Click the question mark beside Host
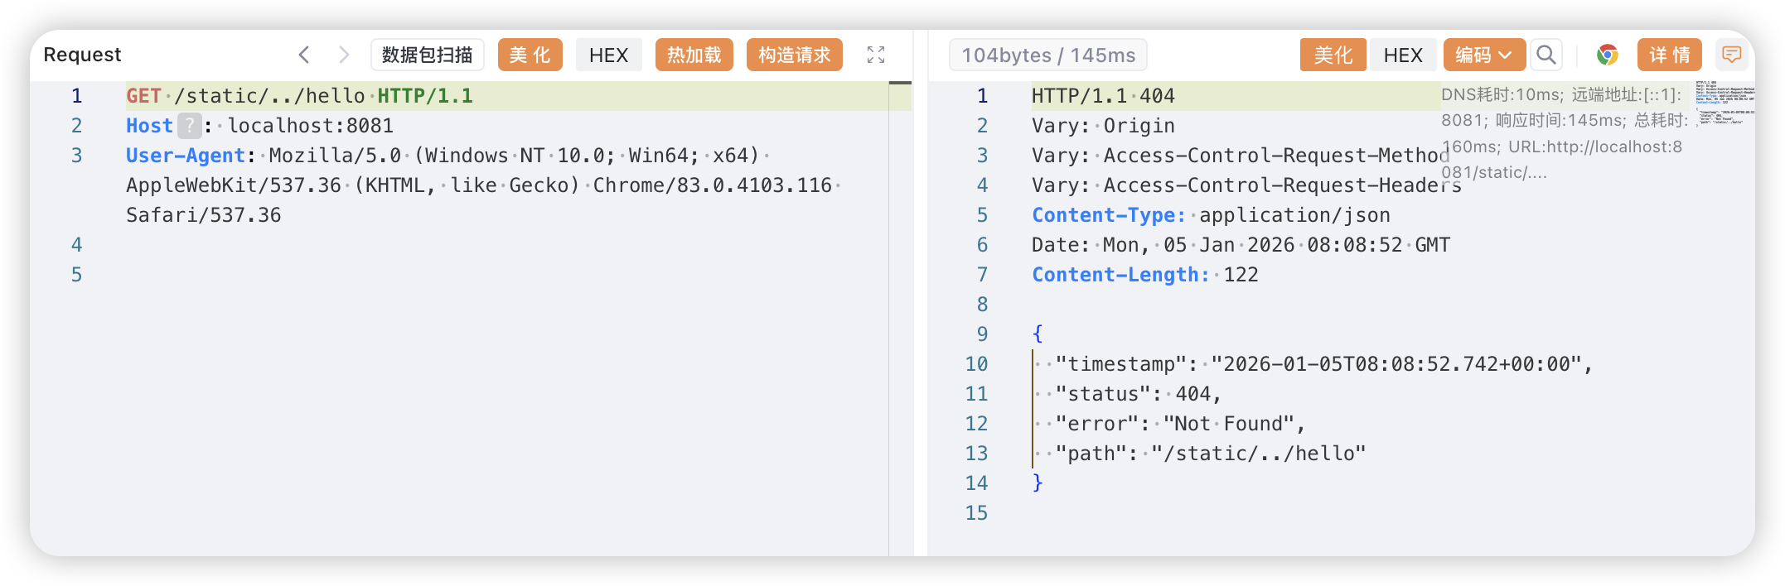This screenshot has width=1785, height=586. point(190,126)
